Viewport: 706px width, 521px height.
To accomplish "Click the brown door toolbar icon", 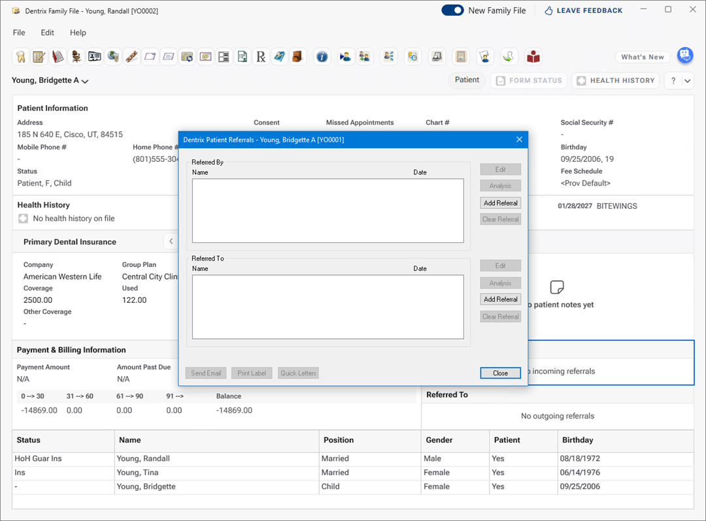I will 297,57.
